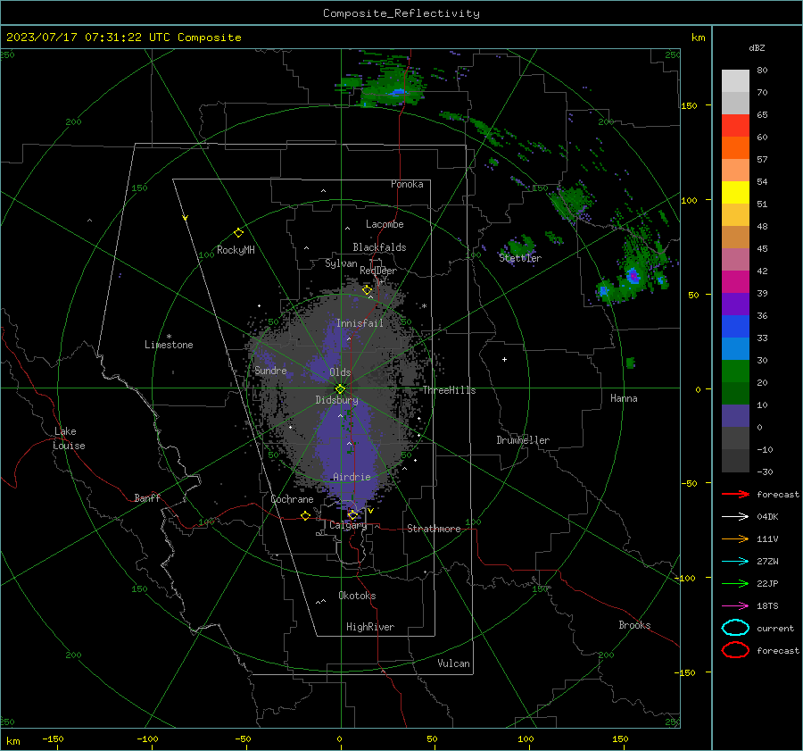
Task: Click the Blackfalds town label
Action: [x=379, y=247]
